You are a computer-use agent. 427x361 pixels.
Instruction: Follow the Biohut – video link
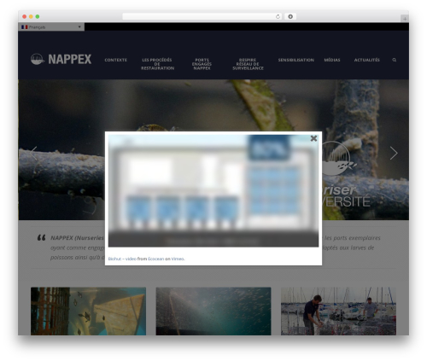(x=122, y=259)
